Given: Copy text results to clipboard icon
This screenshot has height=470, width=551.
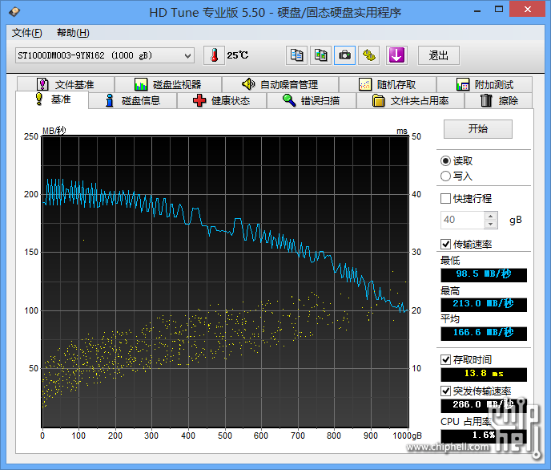Looking at the screenshot, I should point(296,55).
